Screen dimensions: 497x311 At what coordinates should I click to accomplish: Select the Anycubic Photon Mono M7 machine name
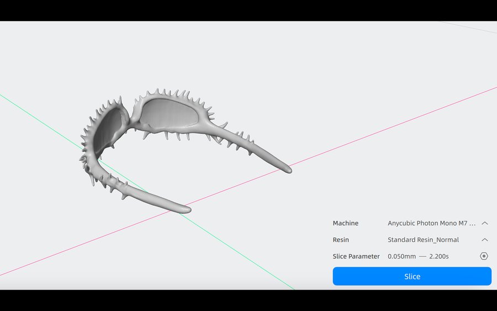pos(431,223)
